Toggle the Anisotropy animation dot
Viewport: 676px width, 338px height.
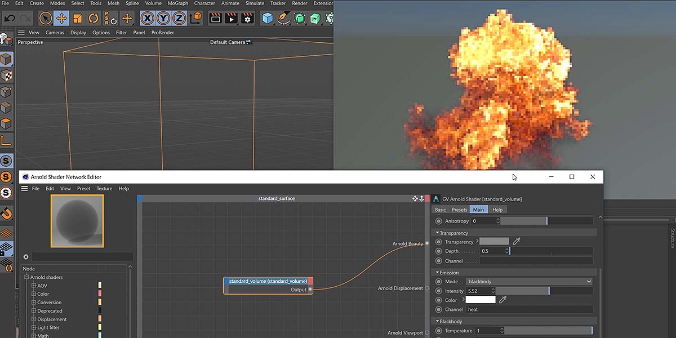tap(439, 221)
